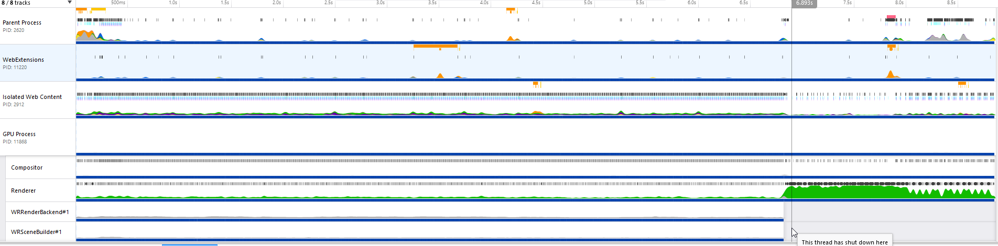
Task: Click the "PID: 11868" text
Action: point(15,142)
